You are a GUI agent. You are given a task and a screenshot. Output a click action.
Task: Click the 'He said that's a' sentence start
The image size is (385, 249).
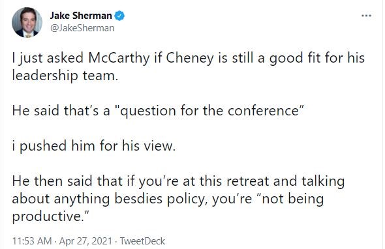(x=61, y=111)
